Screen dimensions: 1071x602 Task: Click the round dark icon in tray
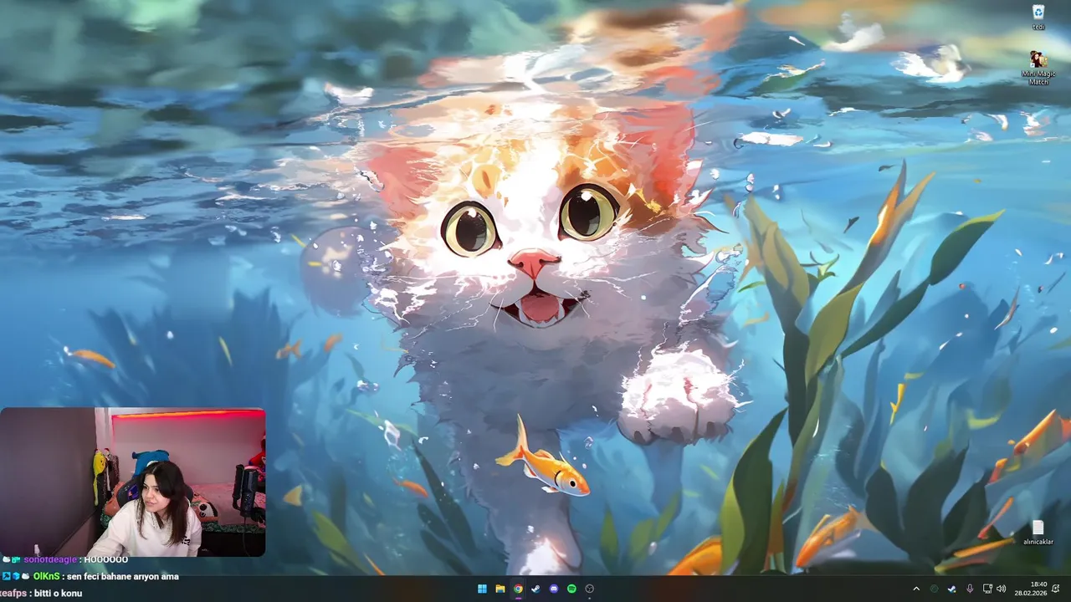[935, 589]
